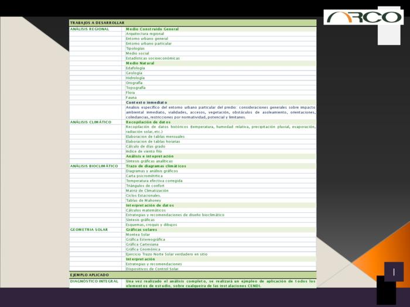410x307 pixels.
Task: Click the EJEMPLO APLICADO header row
Action: tap(90, 275)
